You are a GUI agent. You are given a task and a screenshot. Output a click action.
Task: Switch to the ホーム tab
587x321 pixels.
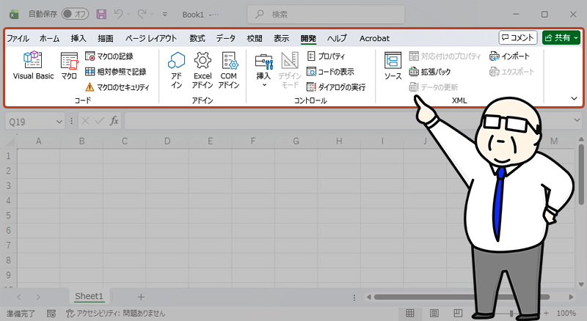point(49,38)
